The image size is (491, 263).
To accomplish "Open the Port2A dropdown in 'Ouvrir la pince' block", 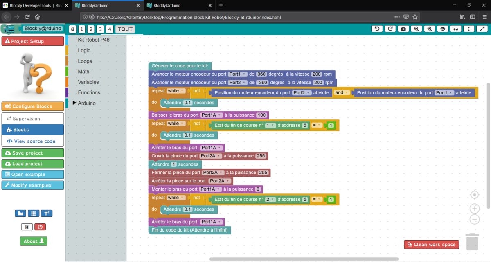I will point(211,156).
